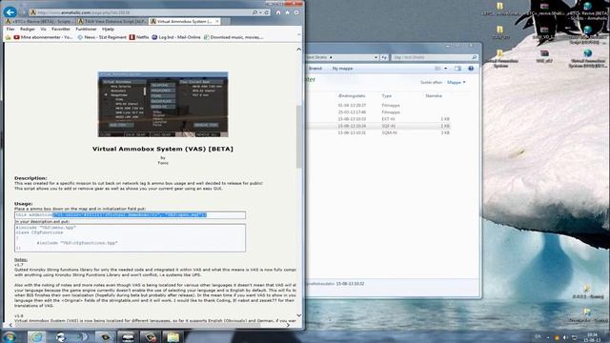Open the Funktioner menu

(86, 30)
